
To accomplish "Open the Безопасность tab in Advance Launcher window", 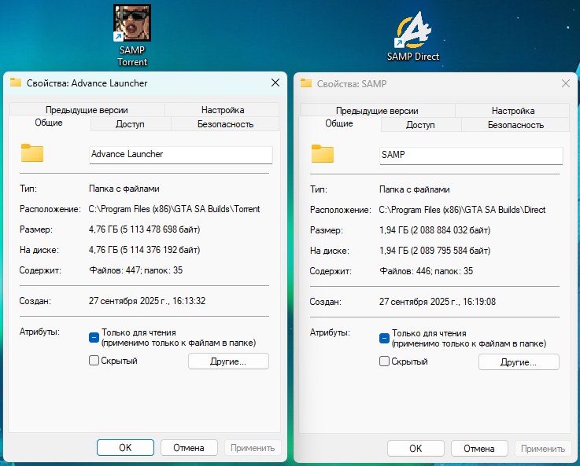I will [x=225, y=124].
